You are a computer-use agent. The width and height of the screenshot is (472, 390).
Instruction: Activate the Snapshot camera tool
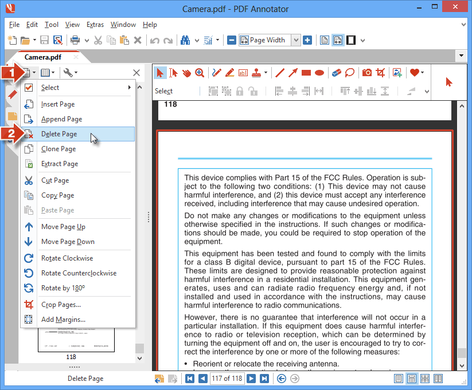[366, 73]
